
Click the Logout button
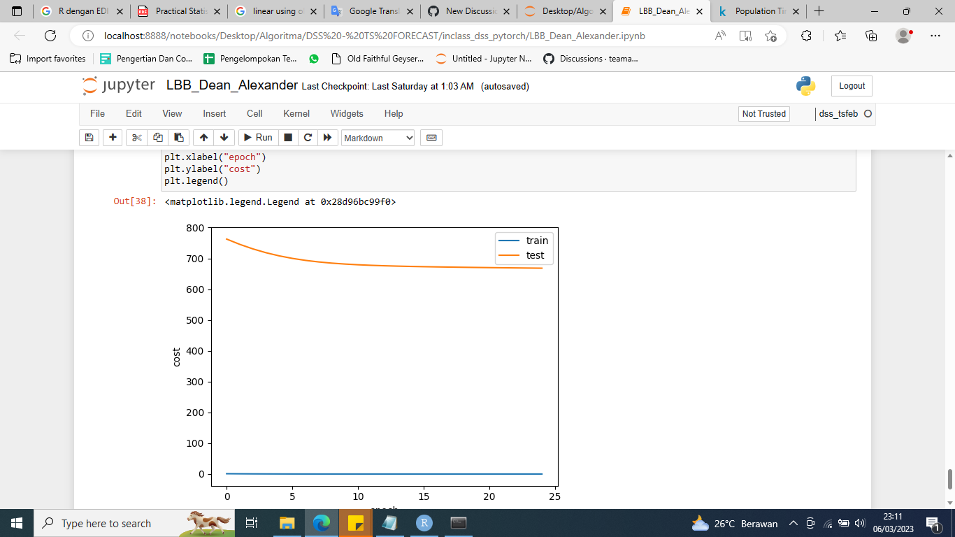[851, 86]
